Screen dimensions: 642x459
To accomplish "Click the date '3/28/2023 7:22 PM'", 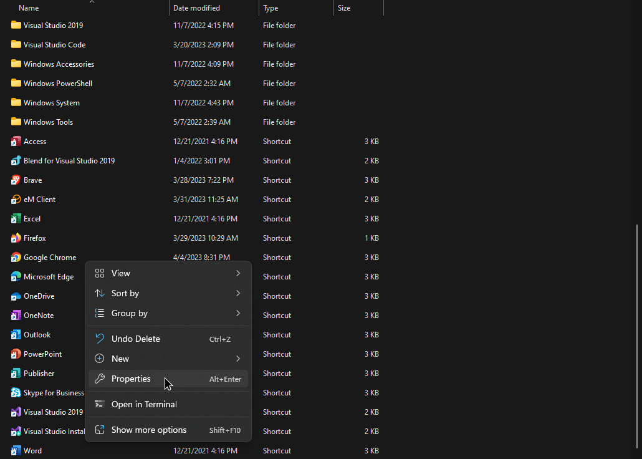I will [x=203, y=180].
